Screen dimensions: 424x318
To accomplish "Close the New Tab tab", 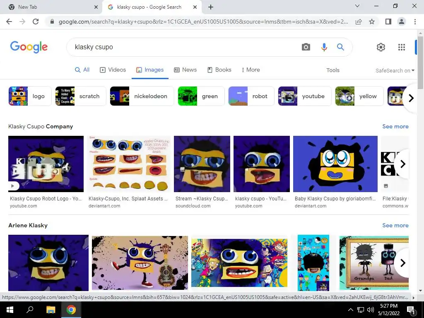I will coord(96,7).
